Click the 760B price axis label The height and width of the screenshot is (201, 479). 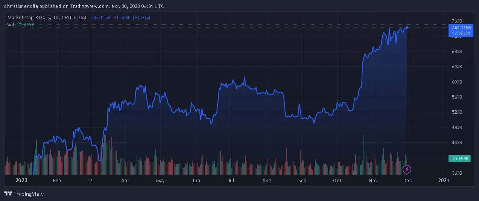pos(456,21)
